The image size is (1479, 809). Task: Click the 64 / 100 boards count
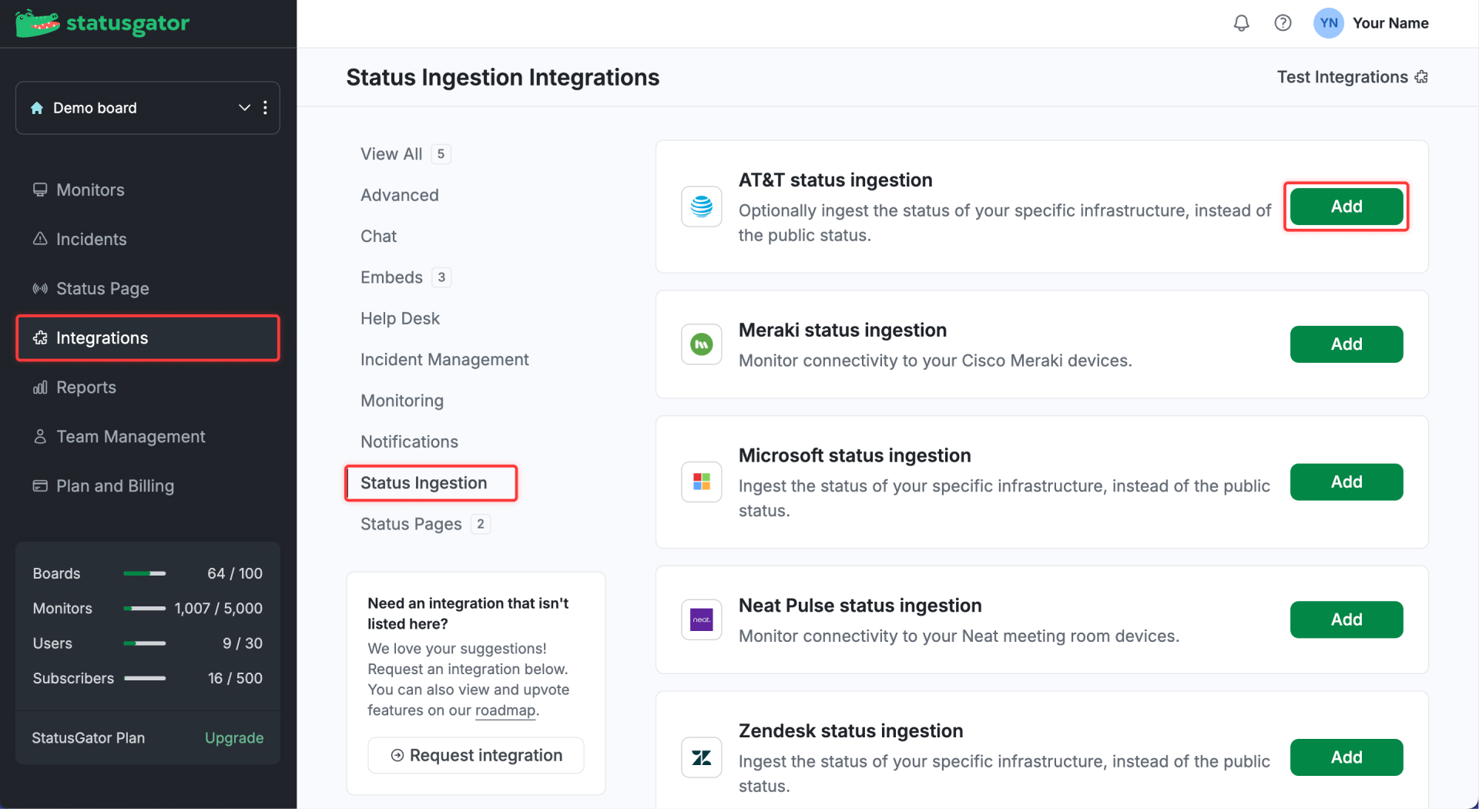pos(235,573)
